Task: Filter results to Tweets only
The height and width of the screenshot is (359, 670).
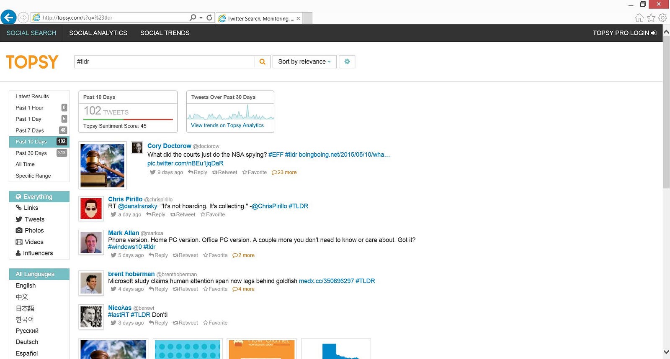Action: click(39, 219)
